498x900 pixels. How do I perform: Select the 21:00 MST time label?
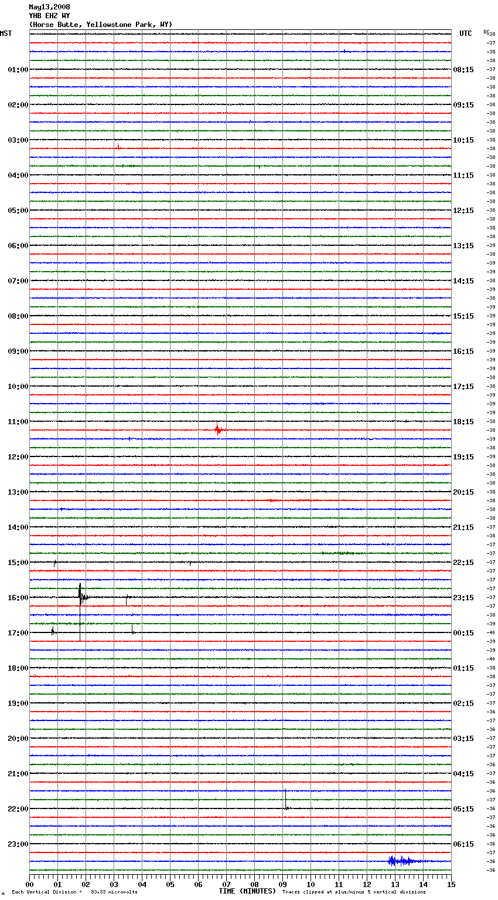pos(18,774)
